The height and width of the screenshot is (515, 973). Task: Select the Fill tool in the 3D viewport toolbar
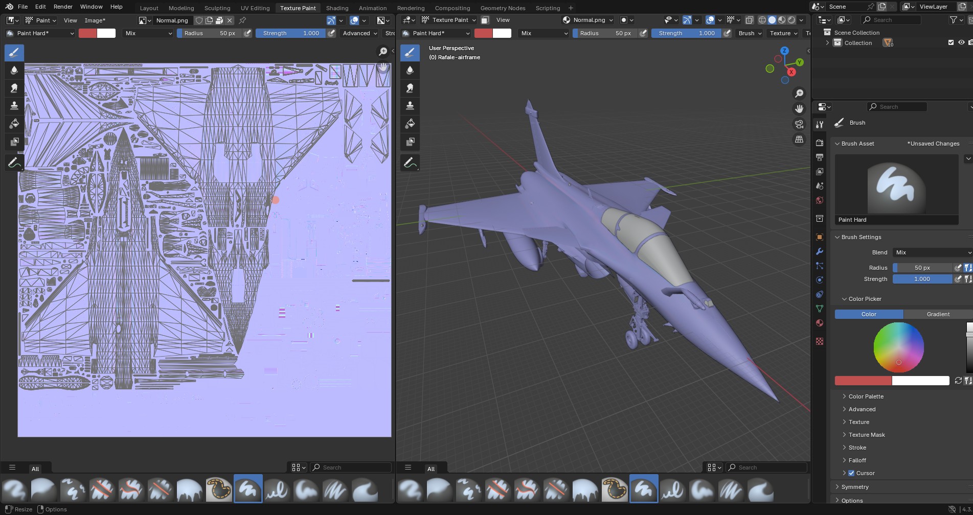pos(410,124)
